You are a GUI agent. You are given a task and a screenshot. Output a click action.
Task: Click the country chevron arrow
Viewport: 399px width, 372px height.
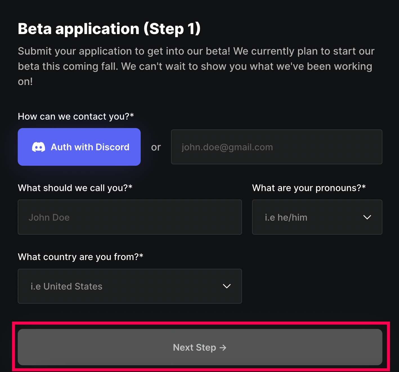tap(227, 286)
